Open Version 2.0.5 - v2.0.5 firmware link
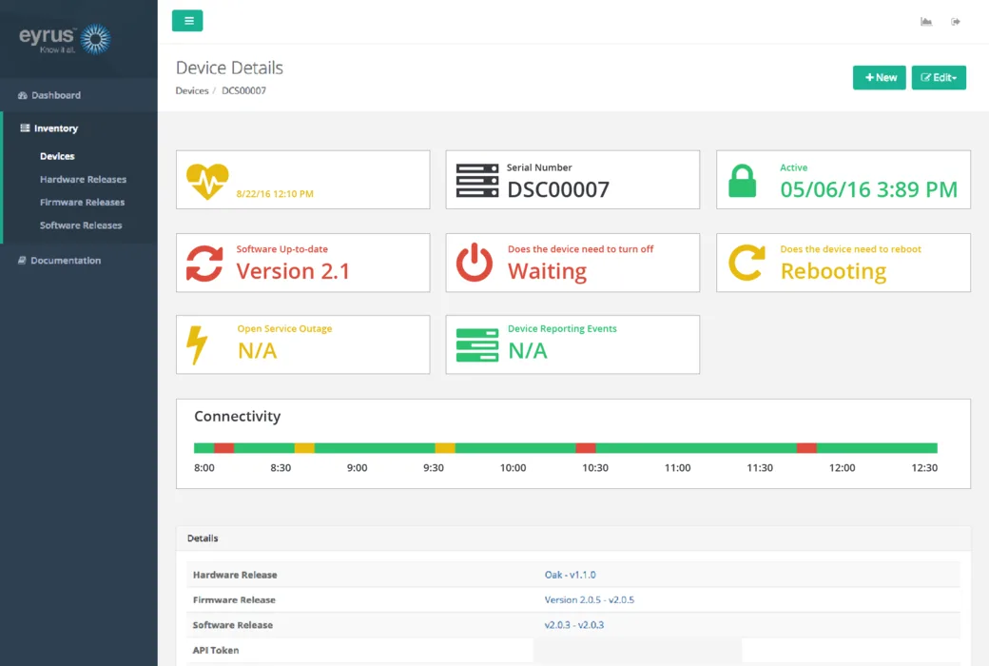The image size is (989, 666). point(589,599)
